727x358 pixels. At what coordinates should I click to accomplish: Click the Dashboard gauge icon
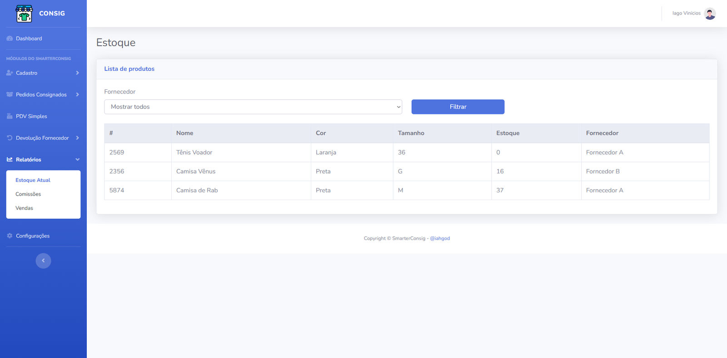pos(10,39)
